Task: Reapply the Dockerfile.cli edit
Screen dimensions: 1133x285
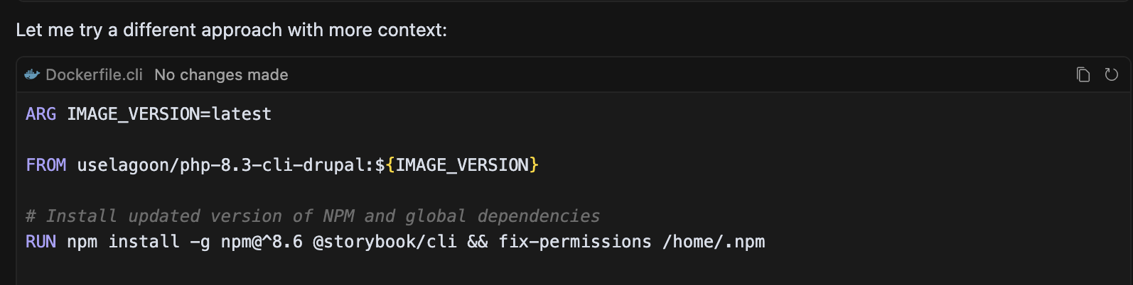Action: 1112,74
